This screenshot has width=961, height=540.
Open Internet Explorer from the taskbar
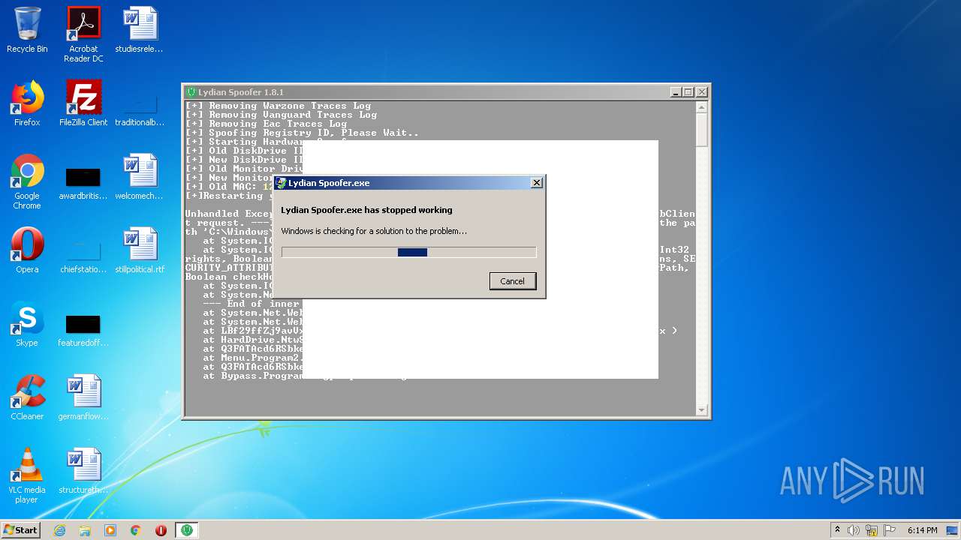tap(59, 530)
